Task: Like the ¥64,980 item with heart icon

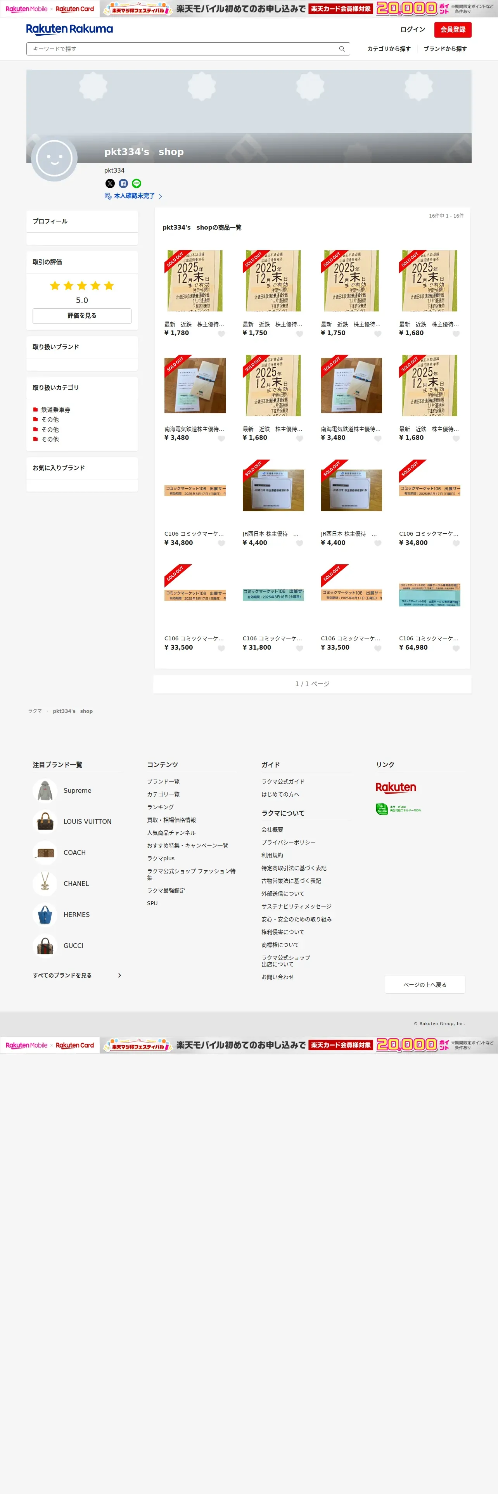Action: pyautogui.click(x=456, y=648)
